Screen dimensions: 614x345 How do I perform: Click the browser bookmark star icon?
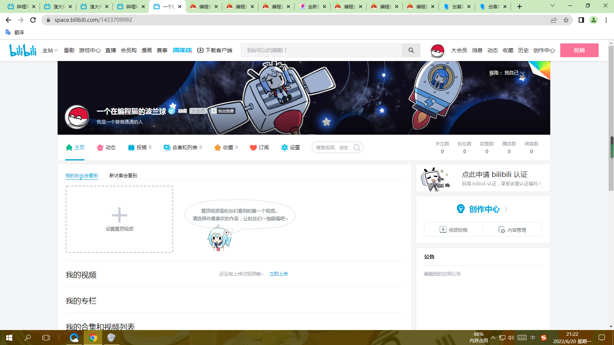coord(566,20)
